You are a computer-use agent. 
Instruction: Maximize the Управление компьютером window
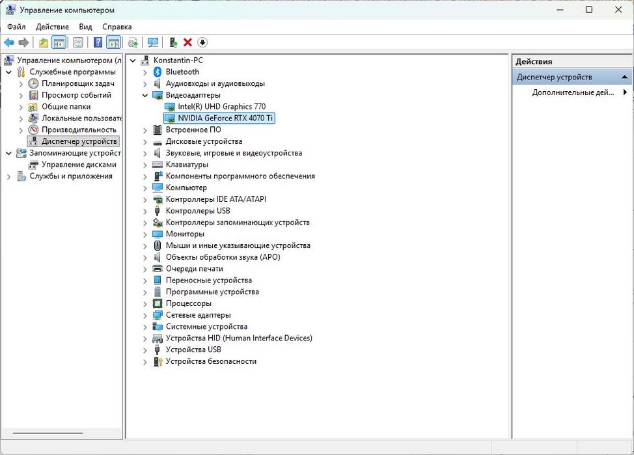click(x=589, y=10)
